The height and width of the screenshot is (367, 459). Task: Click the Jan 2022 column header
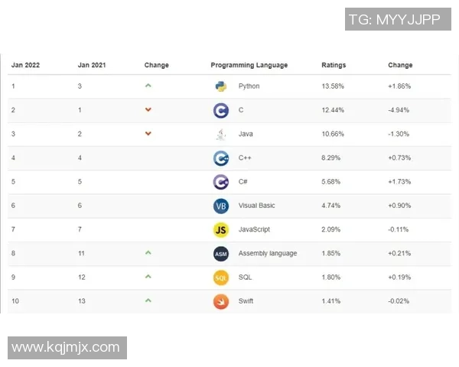pyautogui.click(x=25, y=66)
